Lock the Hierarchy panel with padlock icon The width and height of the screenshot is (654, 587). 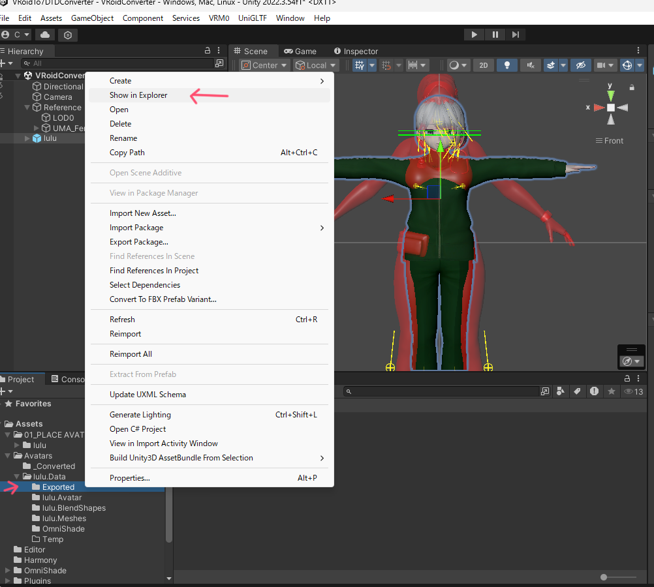coord(208,51)
